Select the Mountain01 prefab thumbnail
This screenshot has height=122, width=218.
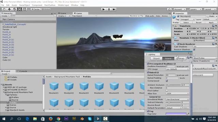(54, 86)
